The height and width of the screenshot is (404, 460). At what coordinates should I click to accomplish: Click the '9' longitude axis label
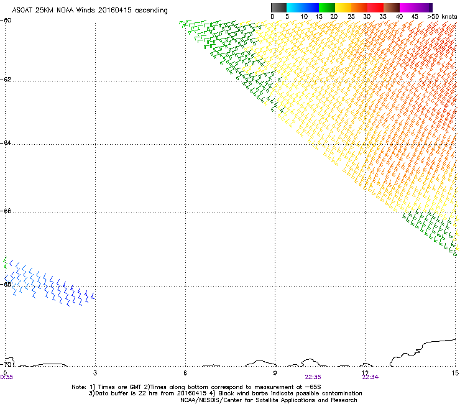pos(275,373)
